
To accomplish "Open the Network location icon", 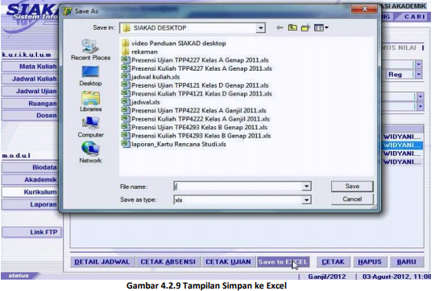I will [90, 153].
